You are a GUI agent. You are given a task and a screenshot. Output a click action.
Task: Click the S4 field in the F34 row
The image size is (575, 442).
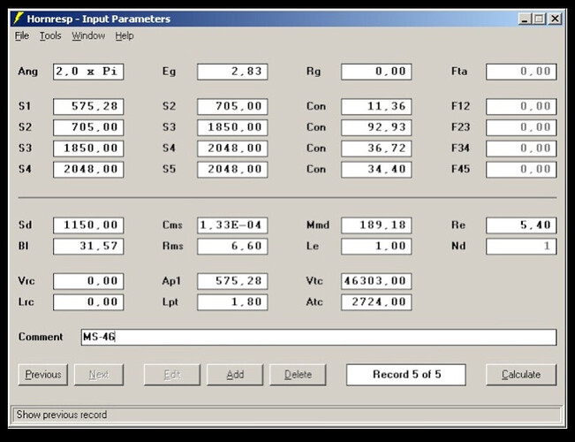coord(232,149)
